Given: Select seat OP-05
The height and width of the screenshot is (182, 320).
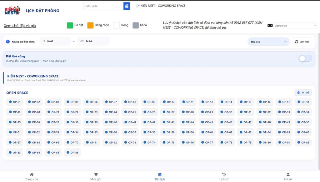Looking at the screenshot, I should click(72, 102).
